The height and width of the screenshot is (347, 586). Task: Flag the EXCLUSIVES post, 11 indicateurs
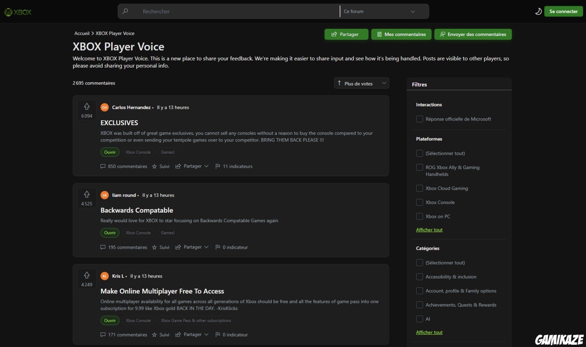(x=233, y=166)
